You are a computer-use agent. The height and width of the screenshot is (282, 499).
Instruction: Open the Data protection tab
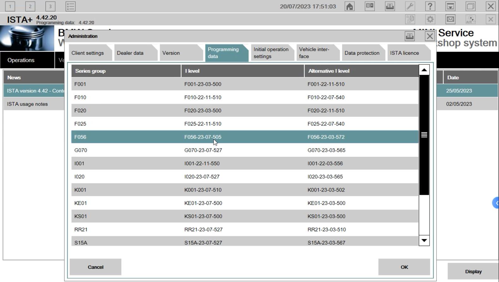pyautogui.click(x=364, y=53)
